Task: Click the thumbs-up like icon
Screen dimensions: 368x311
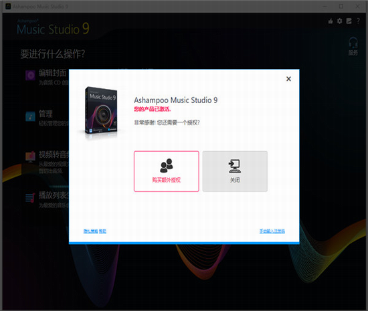Action: coord(331,21)
